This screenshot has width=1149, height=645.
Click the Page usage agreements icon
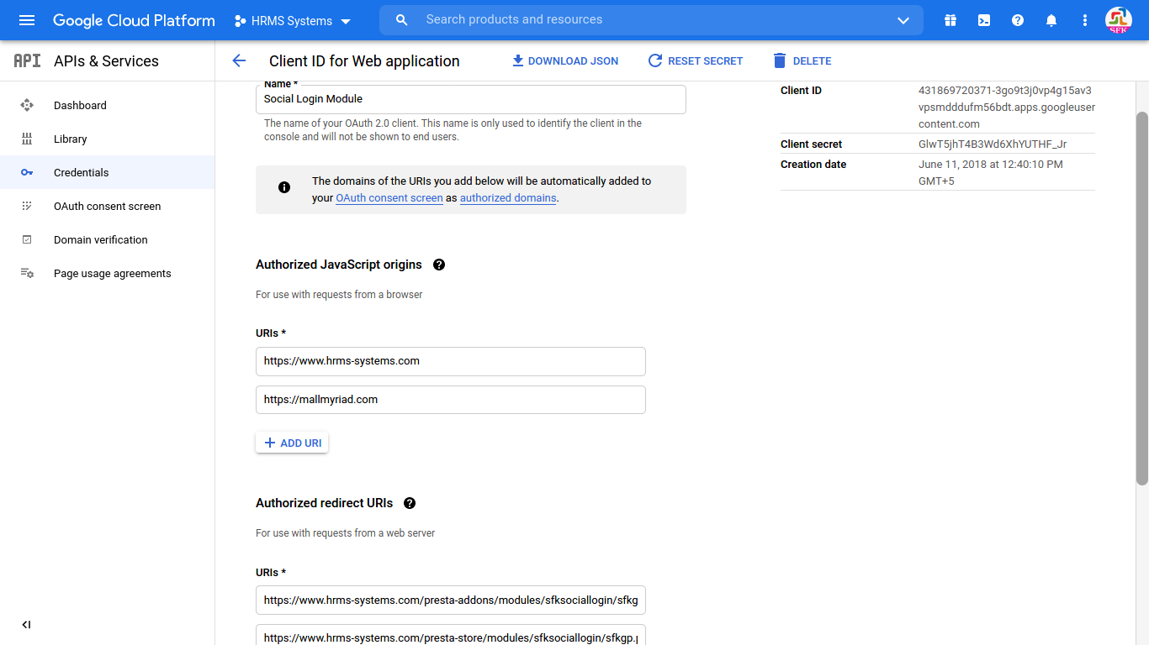(27, 273)
